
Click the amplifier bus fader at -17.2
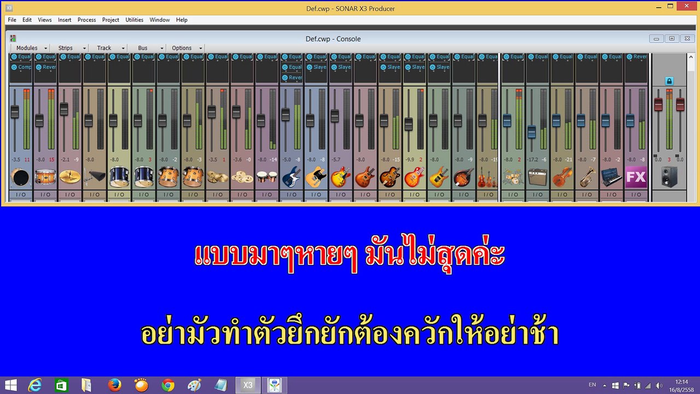click(532, 131)
